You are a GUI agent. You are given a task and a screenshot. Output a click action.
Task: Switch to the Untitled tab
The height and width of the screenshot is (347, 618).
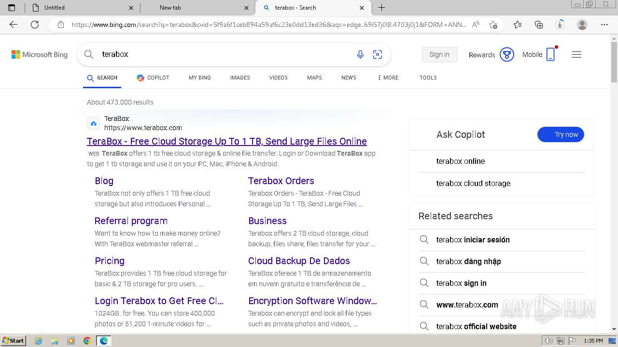tap(81, 8)
